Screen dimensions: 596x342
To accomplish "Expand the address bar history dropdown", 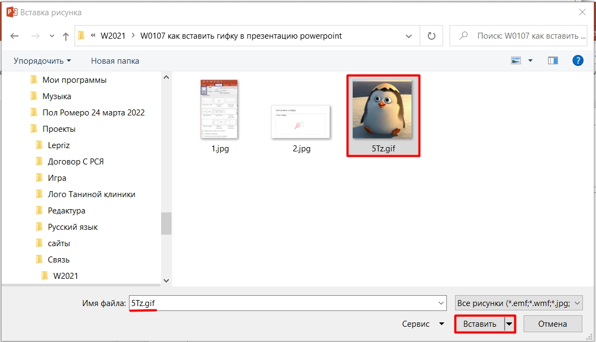I will click(x=409, y=36).
